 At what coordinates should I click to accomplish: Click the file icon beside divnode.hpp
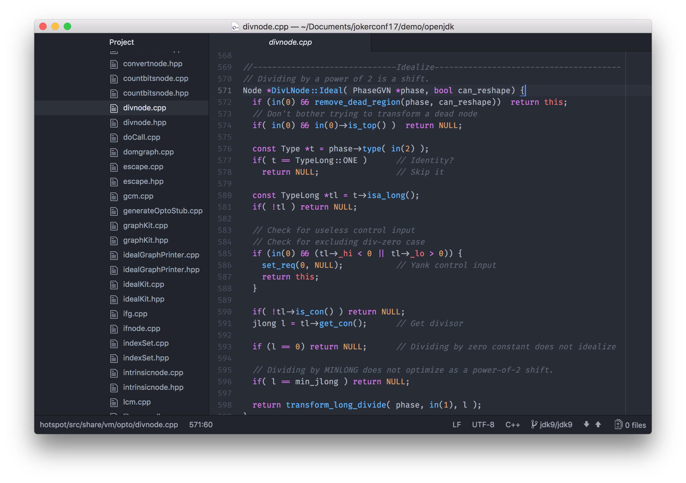tap(114, 123)
